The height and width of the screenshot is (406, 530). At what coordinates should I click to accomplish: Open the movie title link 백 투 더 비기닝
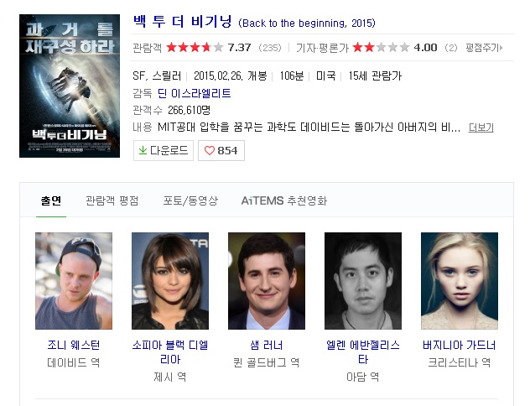point(183,22)
